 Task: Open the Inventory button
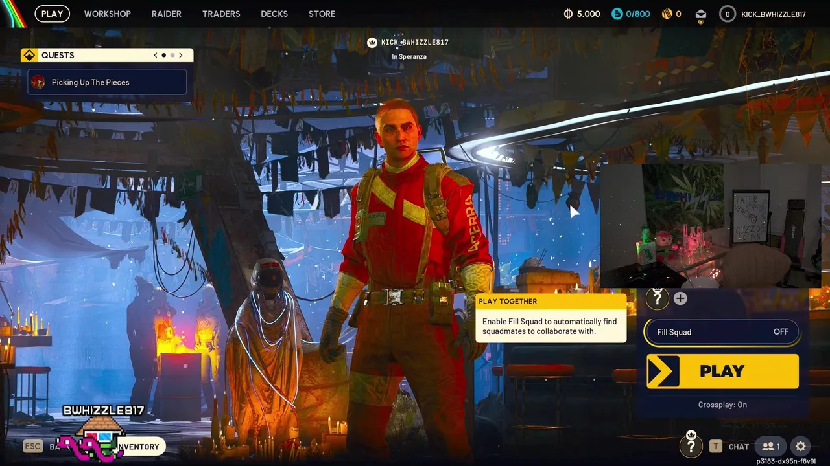point(139,447)
